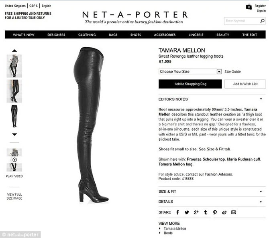269x238 pixels.
Task: Play the product video
Action: pyautogui.click(x=14, y=160)
